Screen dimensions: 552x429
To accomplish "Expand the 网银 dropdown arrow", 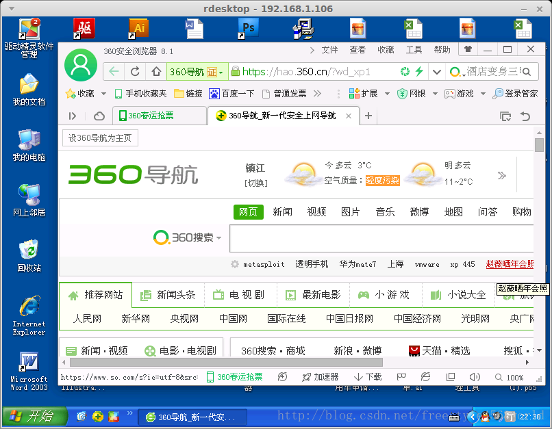I will (x=435, y=94).
